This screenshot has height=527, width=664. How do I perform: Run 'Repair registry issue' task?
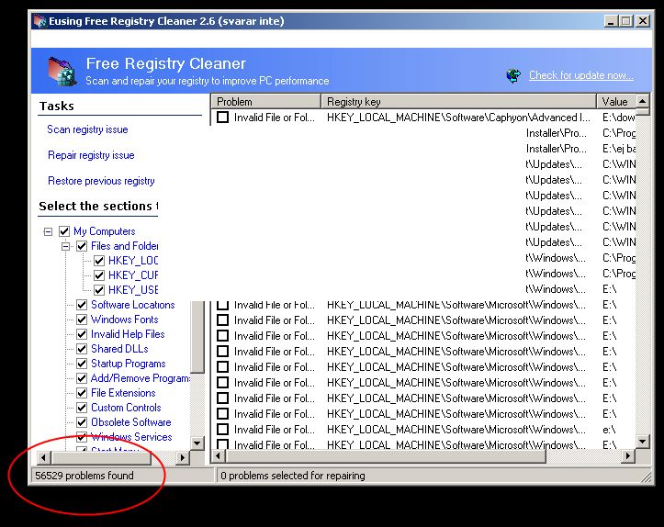[x=91, y=155]
